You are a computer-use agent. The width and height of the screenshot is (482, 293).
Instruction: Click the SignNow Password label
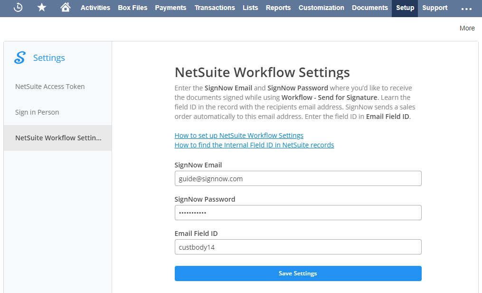[205, 199]
